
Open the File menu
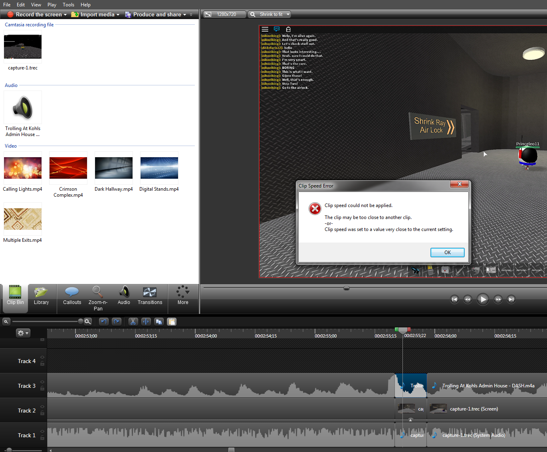(x=7, y=5)
